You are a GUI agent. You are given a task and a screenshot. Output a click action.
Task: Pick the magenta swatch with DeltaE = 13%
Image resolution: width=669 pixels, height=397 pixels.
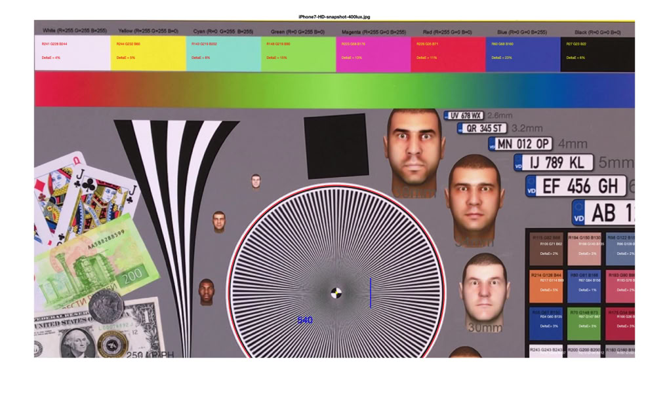[373, 54]
